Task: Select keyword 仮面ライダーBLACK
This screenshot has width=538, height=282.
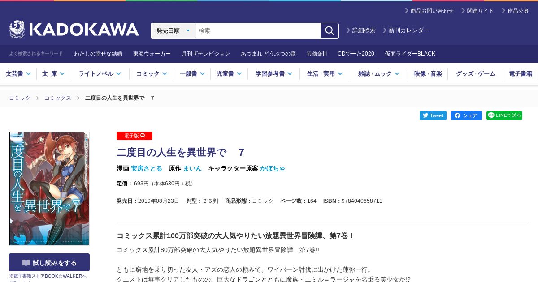Action: click(410, 54)
